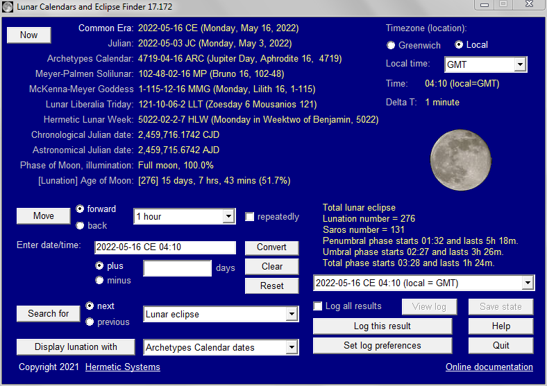Click the days input field
Screen dimensions: 547x386
(177, 268)
